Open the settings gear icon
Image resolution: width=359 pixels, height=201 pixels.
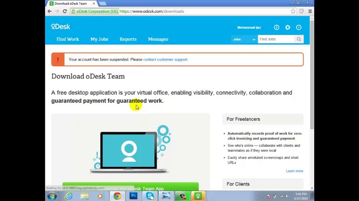coord(288,27)
